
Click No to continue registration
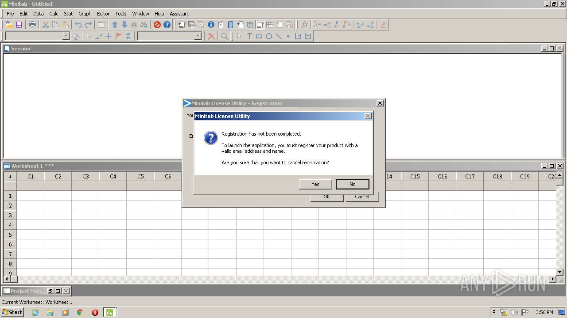353,184
